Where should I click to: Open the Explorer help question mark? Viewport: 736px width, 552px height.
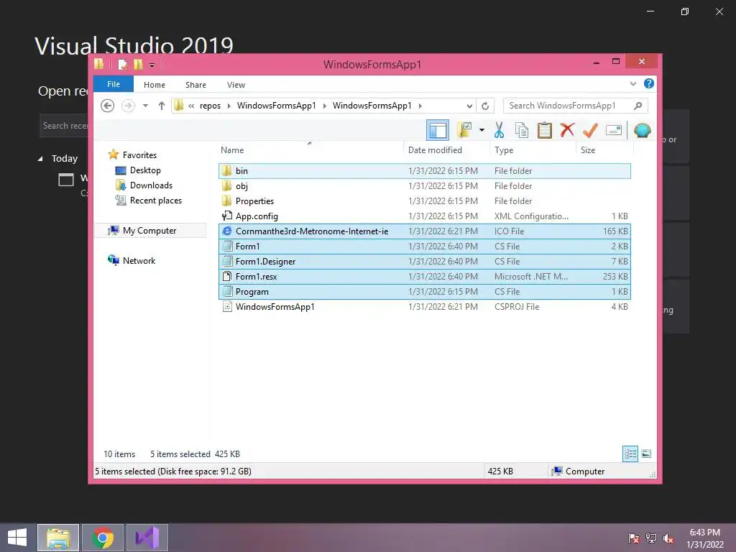tap(649, 83)
